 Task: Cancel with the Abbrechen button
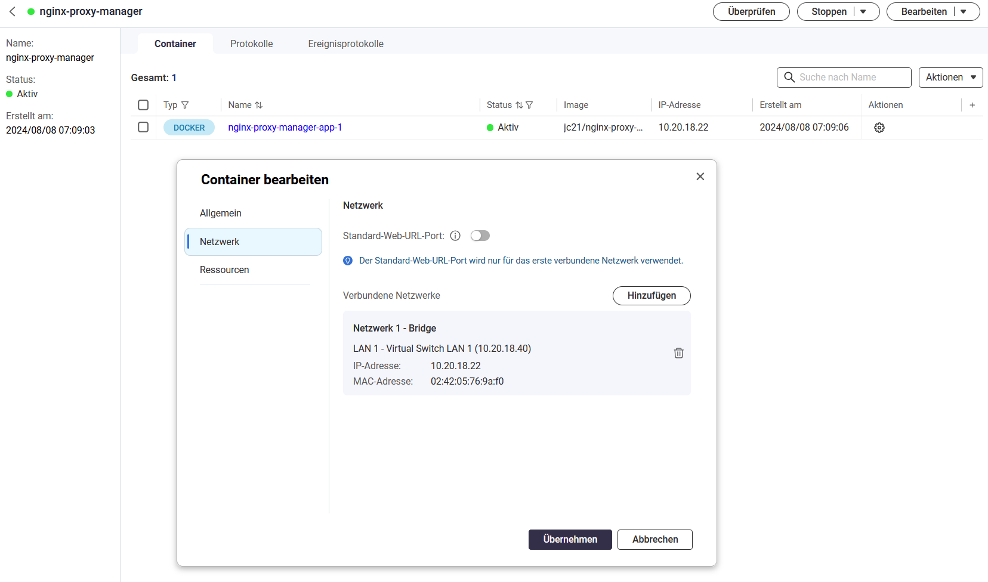click(x=655, y=540)
